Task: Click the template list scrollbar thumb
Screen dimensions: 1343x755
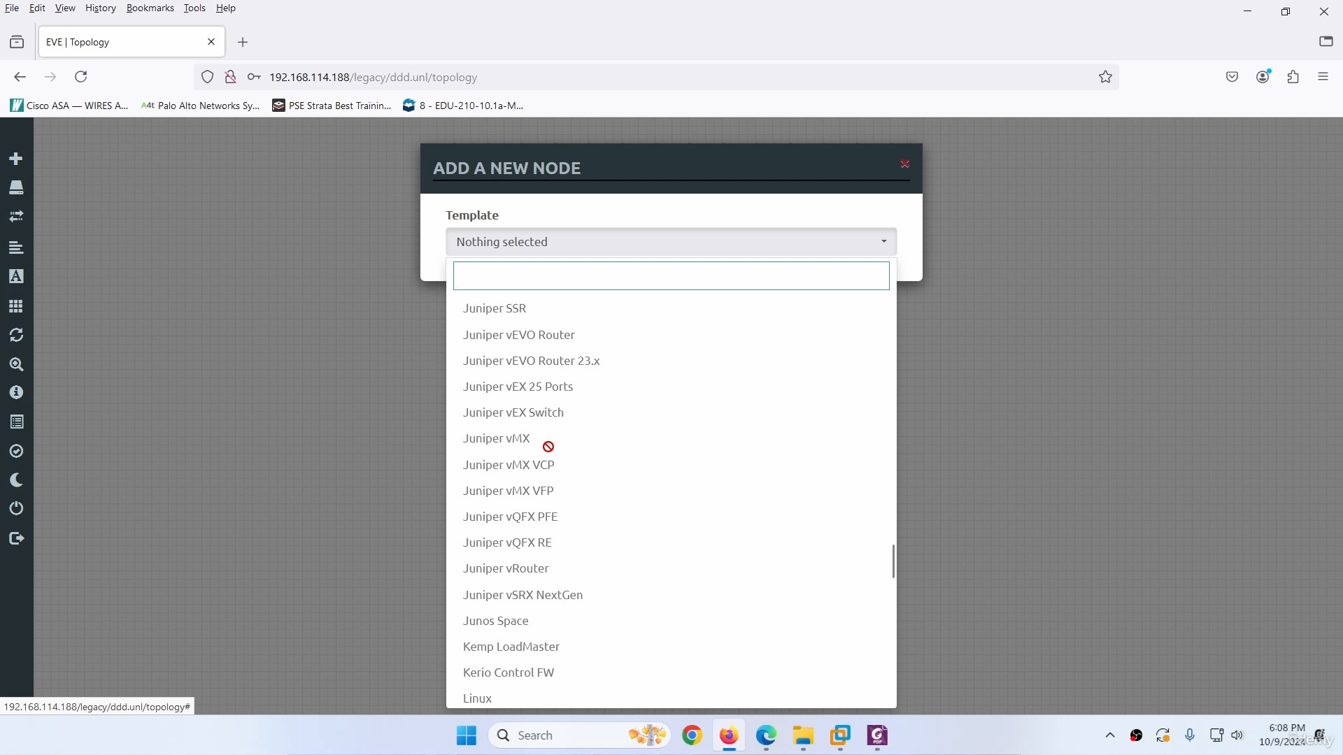Action: coord(893,561)
